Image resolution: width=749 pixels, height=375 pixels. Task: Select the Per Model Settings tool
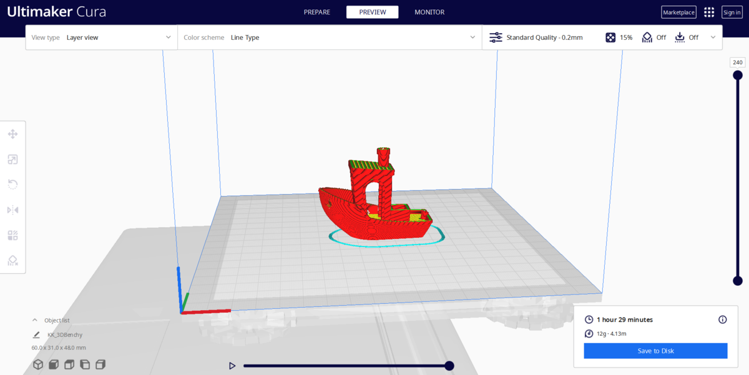(x=12, y=235)
